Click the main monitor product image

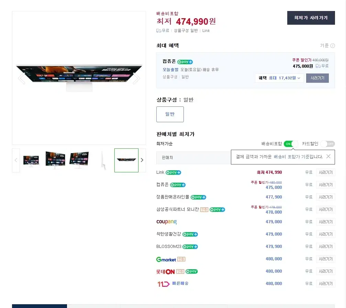(x=79, y=78)
